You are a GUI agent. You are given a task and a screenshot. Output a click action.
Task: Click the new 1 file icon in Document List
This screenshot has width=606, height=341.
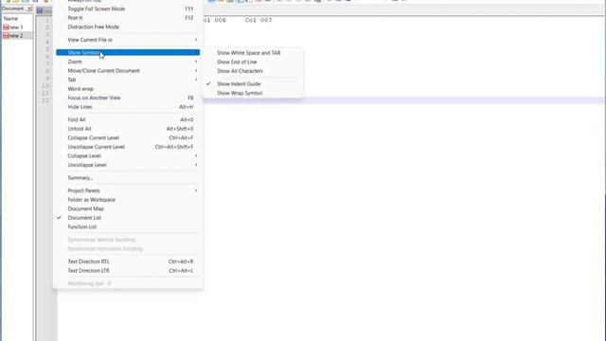pyautogui.click(x=6, y=27)
